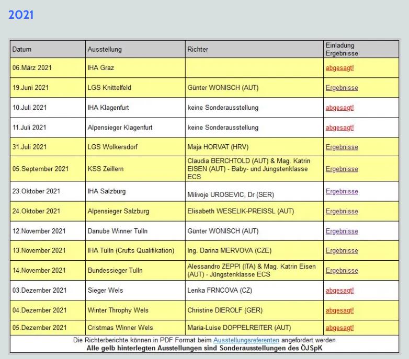Open KSS Zeillern Ergebnisse link
The width and height of the screenshot is (409, 359).
tap(342, 169)
